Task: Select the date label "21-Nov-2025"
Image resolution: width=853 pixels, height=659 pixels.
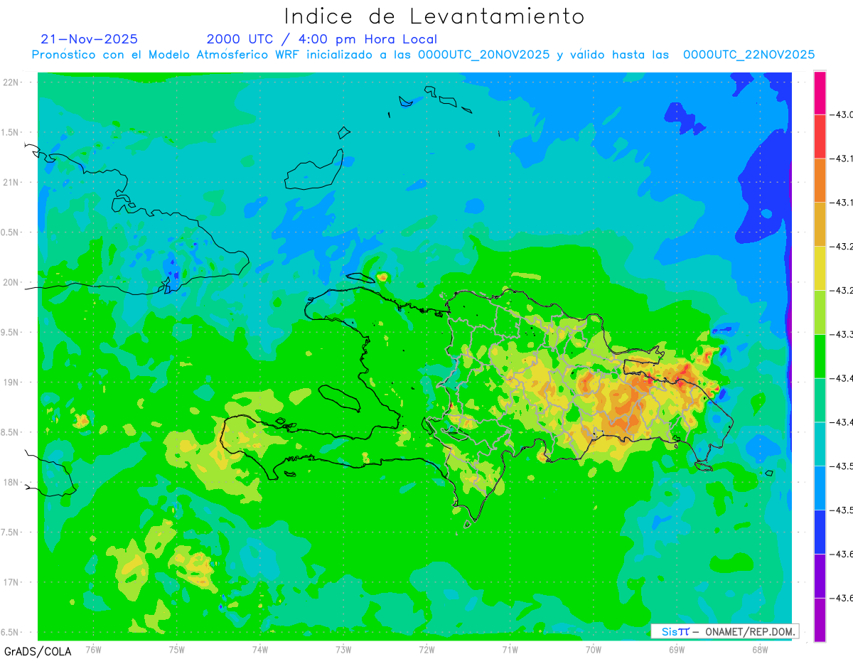Action: click(89, 39)
